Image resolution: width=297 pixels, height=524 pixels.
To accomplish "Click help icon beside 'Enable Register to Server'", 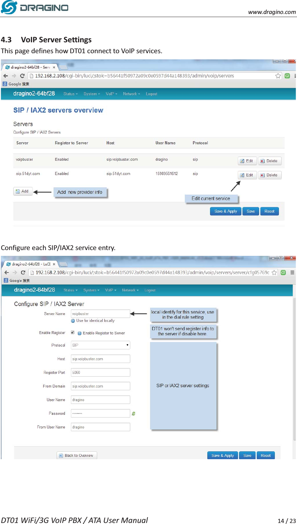I will point(79,333).
